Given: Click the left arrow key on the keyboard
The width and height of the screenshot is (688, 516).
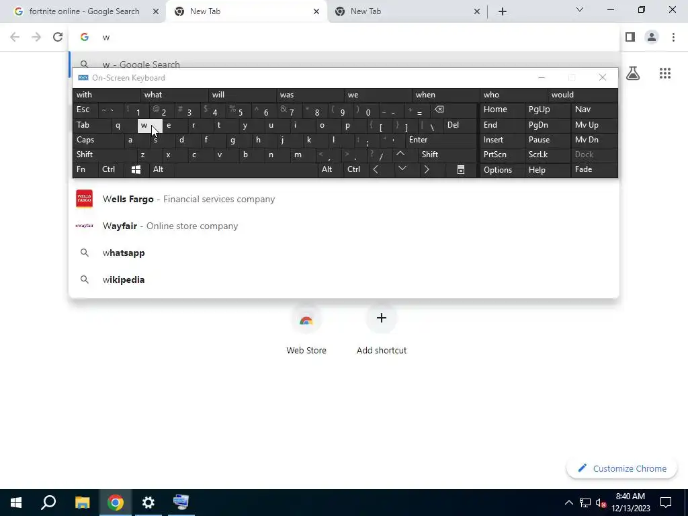Looking at the screenshot, I should tap(376, 169).
